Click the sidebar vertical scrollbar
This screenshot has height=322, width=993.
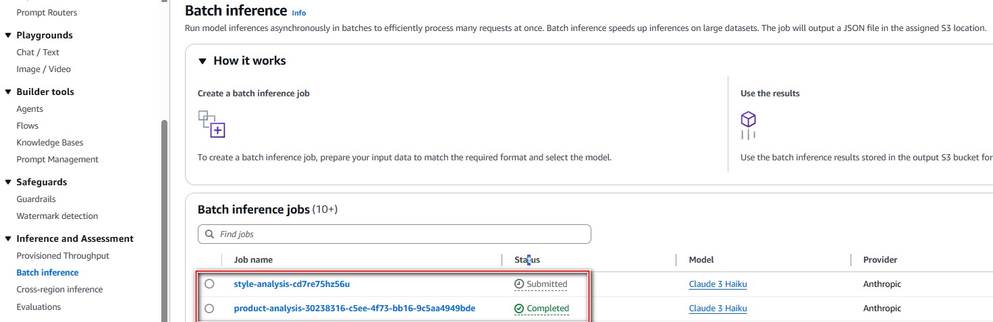(163, 221)
